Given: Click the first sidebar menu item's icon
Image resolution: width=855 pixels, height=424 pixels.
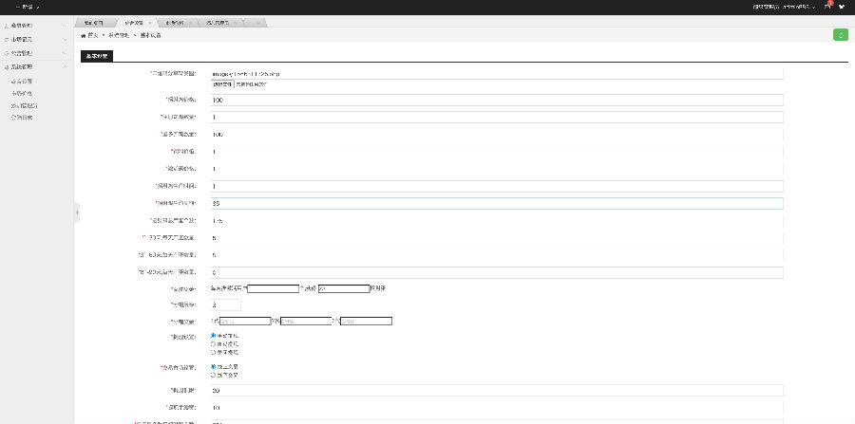Looking at the screenshot, I should pos(7,25).
